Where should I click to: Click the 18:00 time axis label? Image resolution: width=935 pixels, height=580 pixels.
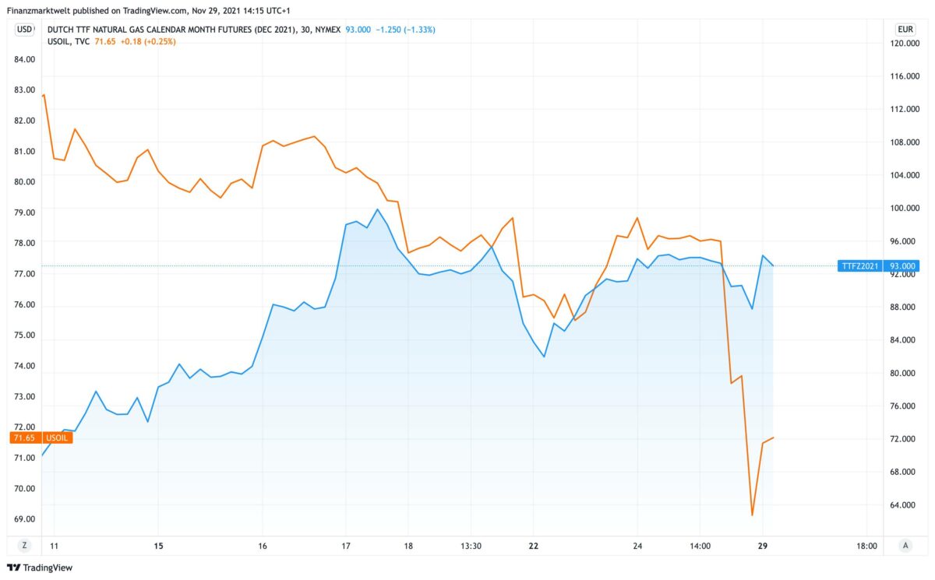[866, 546]
